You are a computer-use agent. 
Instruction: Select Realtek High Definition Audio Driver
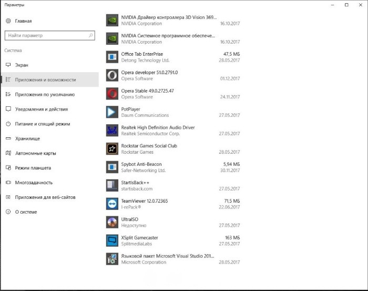(158, 127)
